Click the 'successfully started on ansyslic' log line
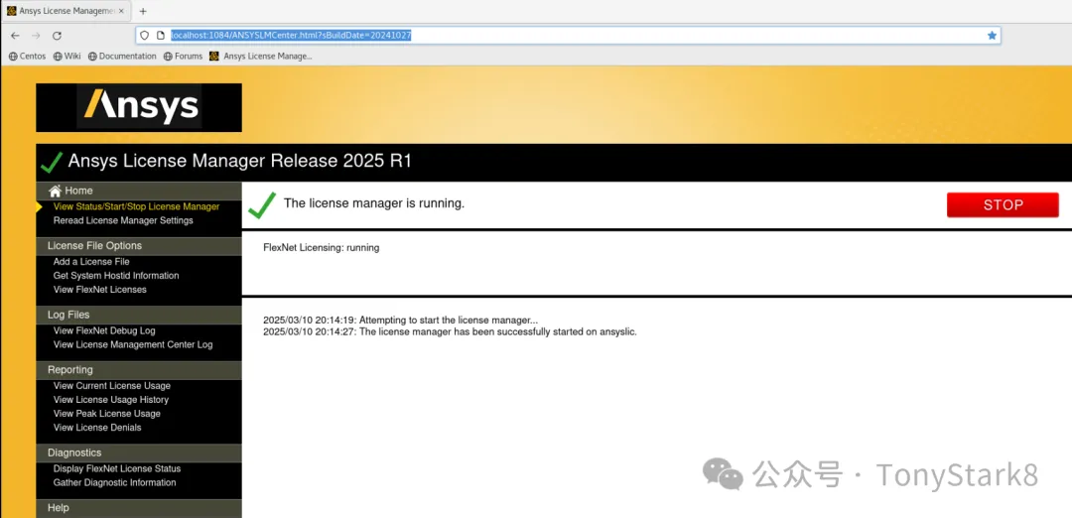1072x518 pixels. click(450, 332)
